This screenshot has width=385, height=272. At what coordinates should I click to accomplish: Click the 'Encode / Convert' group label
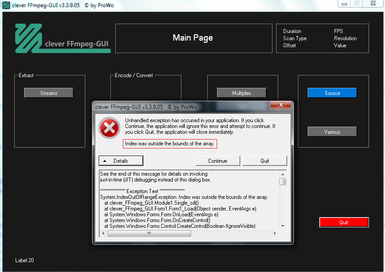coord(134,75)
